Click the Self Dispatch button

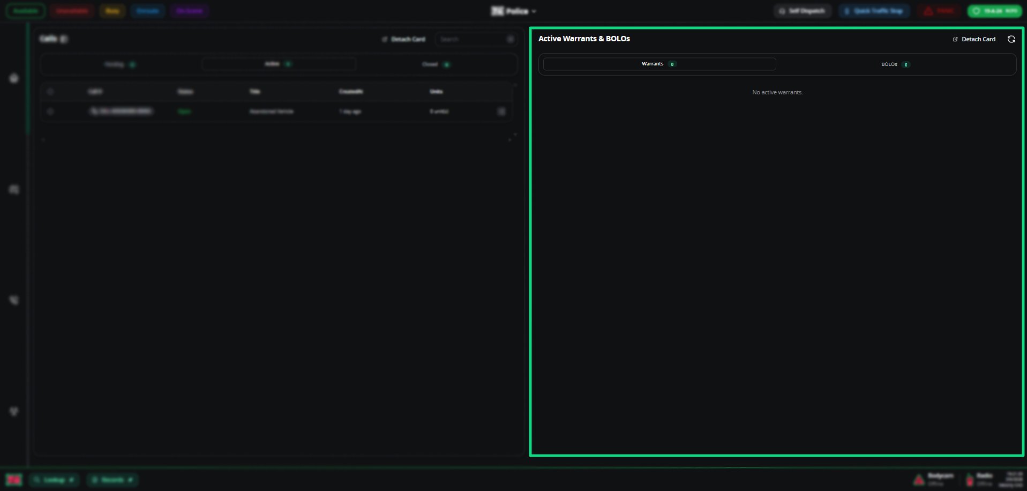point(801,11)
